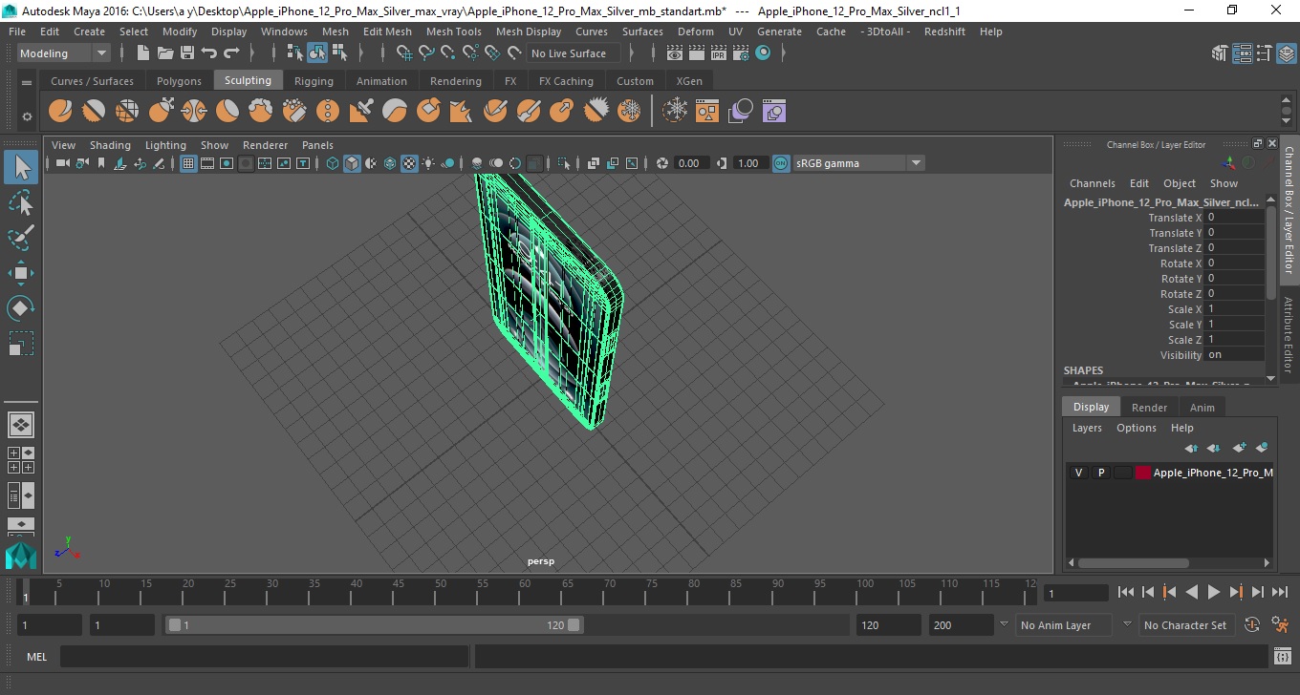The height and width of the screenshot is (695, 1300).
Task: Enable snap to curves
Action: click(426, 53)
